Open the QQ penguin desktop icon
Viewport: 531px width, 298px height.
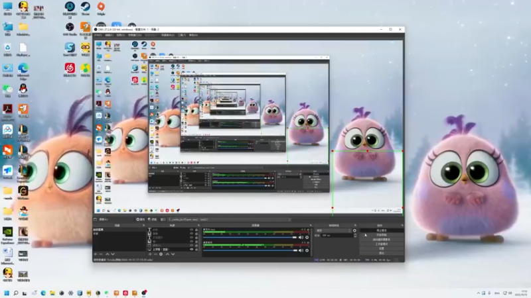coord(23,91)
